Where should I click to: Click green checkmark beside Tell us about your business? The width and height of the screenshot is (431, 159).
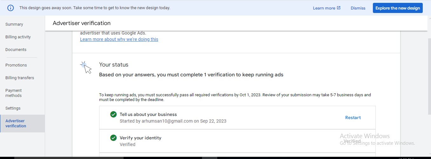tap(113, 114)
